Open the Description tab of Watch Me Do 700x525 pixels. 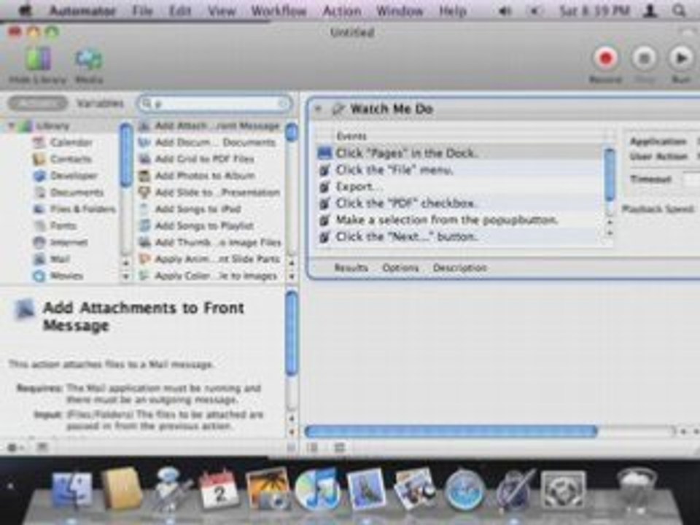[x=460, y=268]
